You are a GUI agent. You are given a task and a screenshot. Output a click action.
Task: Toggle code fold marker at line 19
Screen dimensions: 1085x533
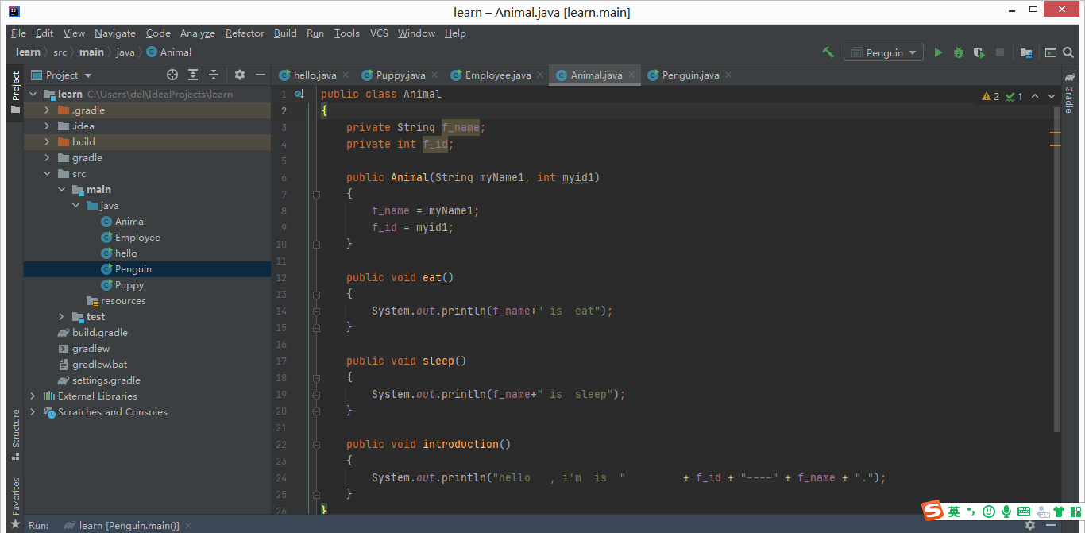pyautogui.click(x=316, y=394)
